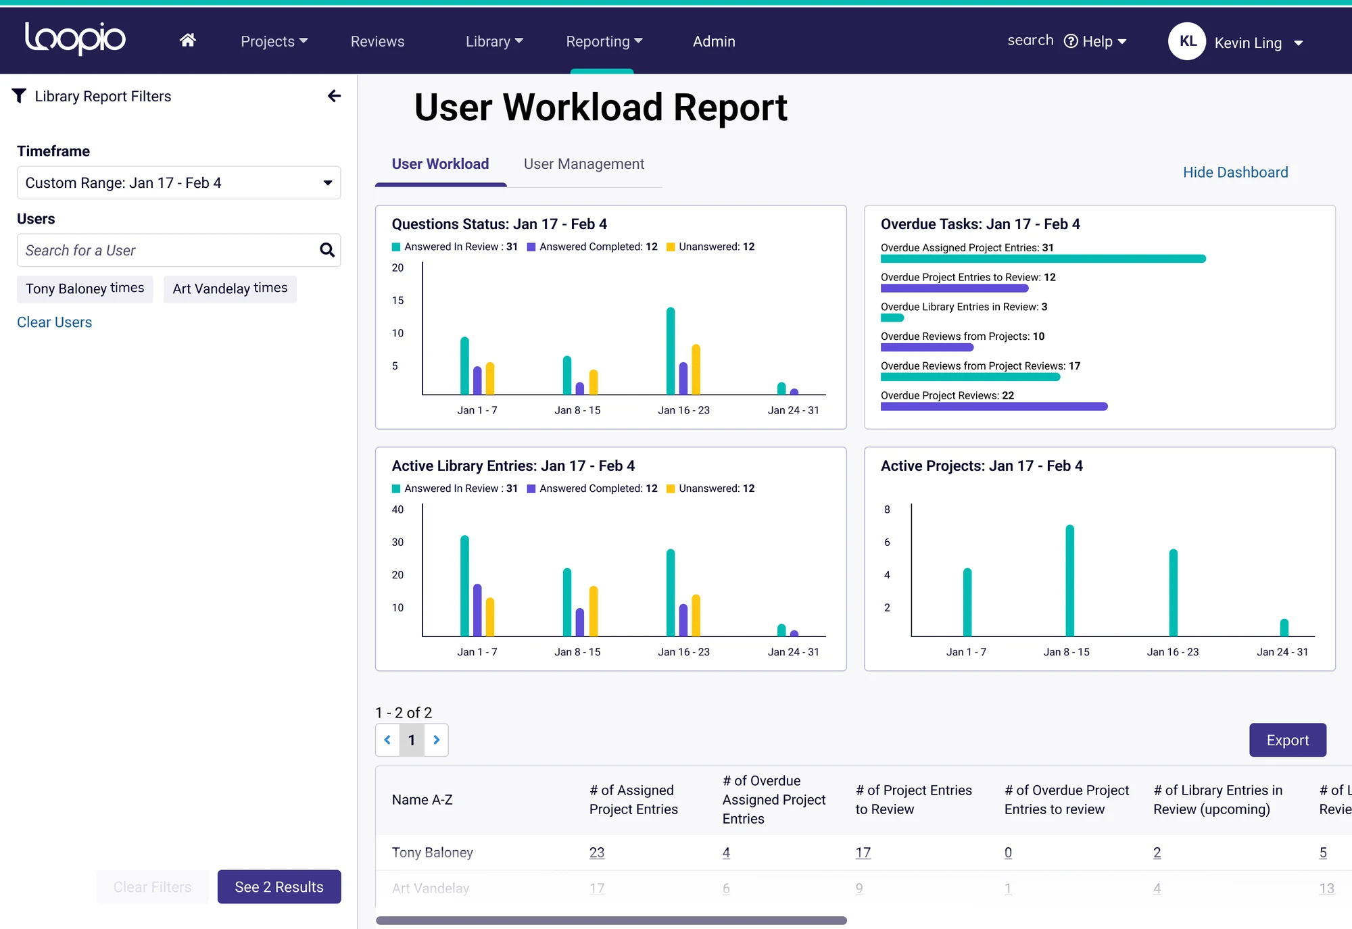Click the Loopio logo
Image resolution: width=1352 pixels, height=929 pixels.
(75, 39)
